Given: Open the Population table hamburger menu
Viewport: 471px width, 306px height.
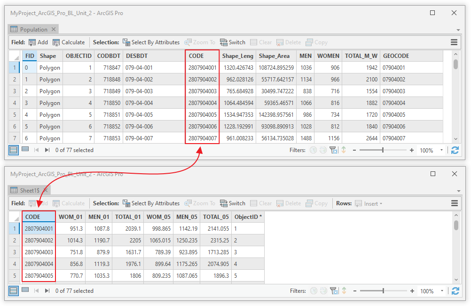Looking at the screenshot, I should (x=454, y=42).
